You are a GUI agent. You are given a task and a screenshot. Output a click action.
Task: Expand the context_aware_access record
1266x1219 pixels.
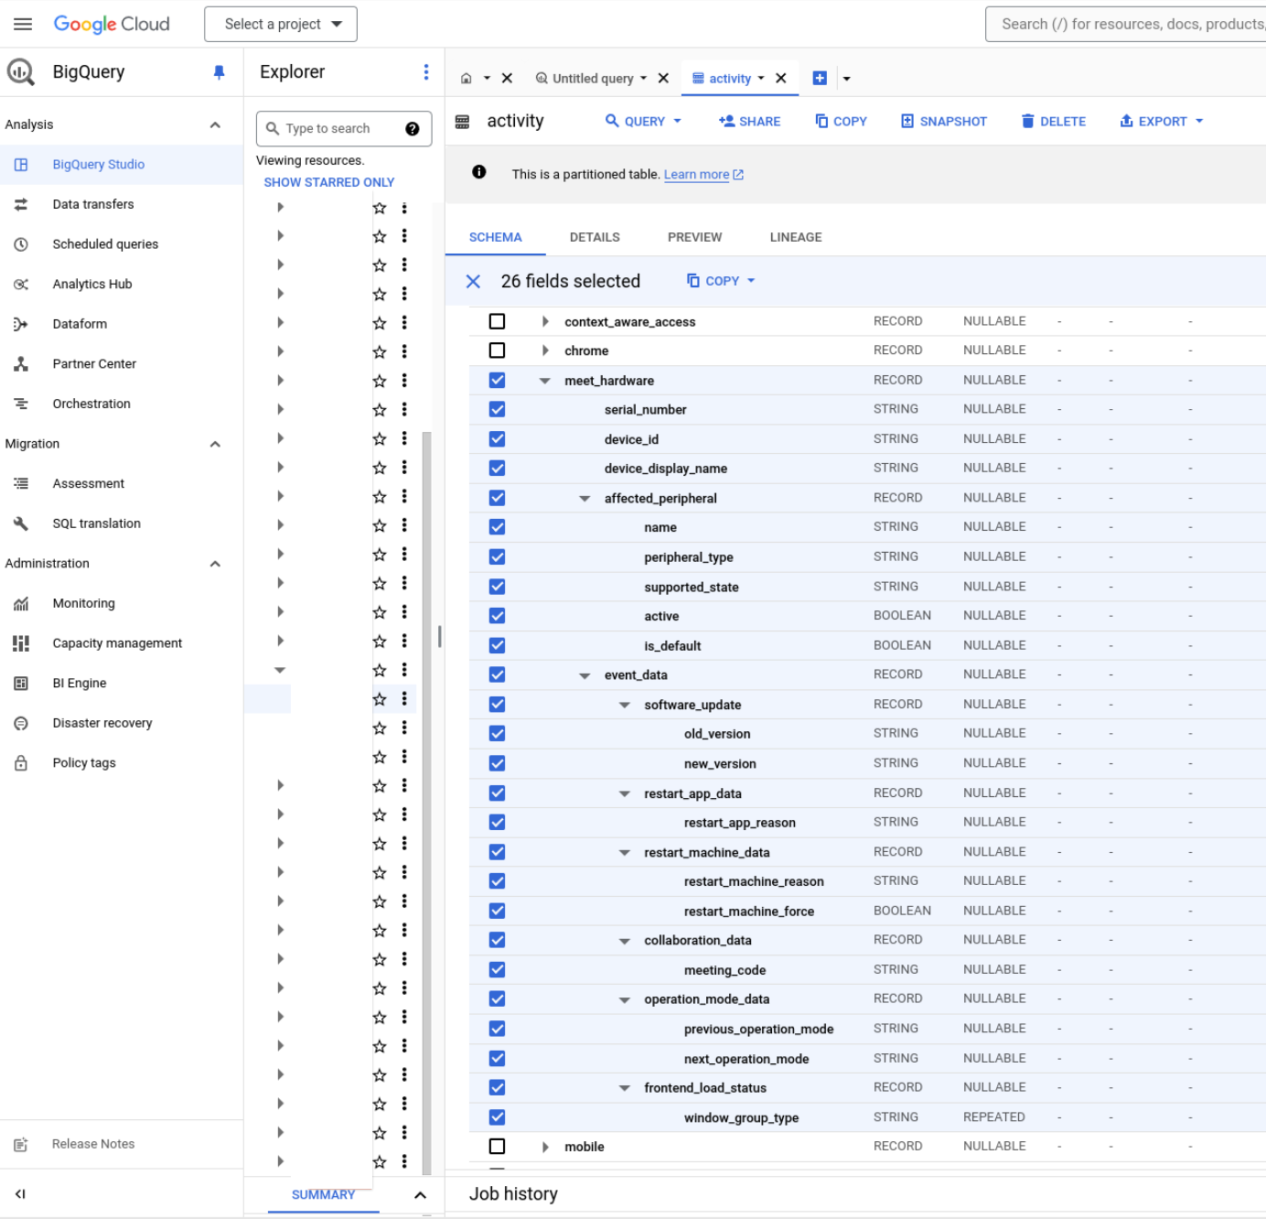click(545, 322)
